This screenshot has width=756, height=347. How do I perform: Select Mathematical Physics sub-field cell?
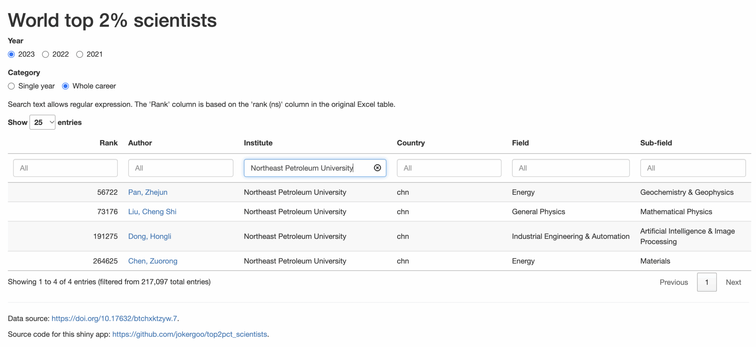(x=676, y=212)
